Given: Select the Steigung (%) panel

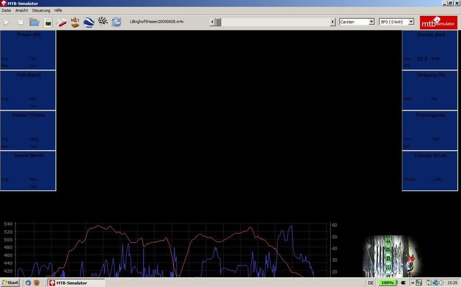Looking at the screenshot, I should click(x=429, y=90).
